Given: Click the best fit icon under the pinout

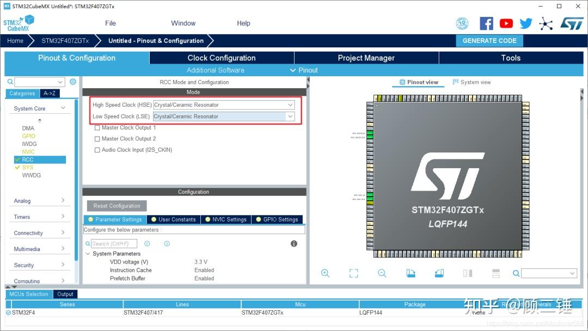Looking at the screenshot, I should click(353, 273).
